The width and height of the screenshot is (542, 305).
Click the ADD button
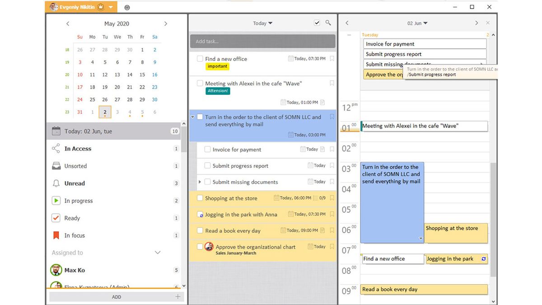click(x=116, y=297)
